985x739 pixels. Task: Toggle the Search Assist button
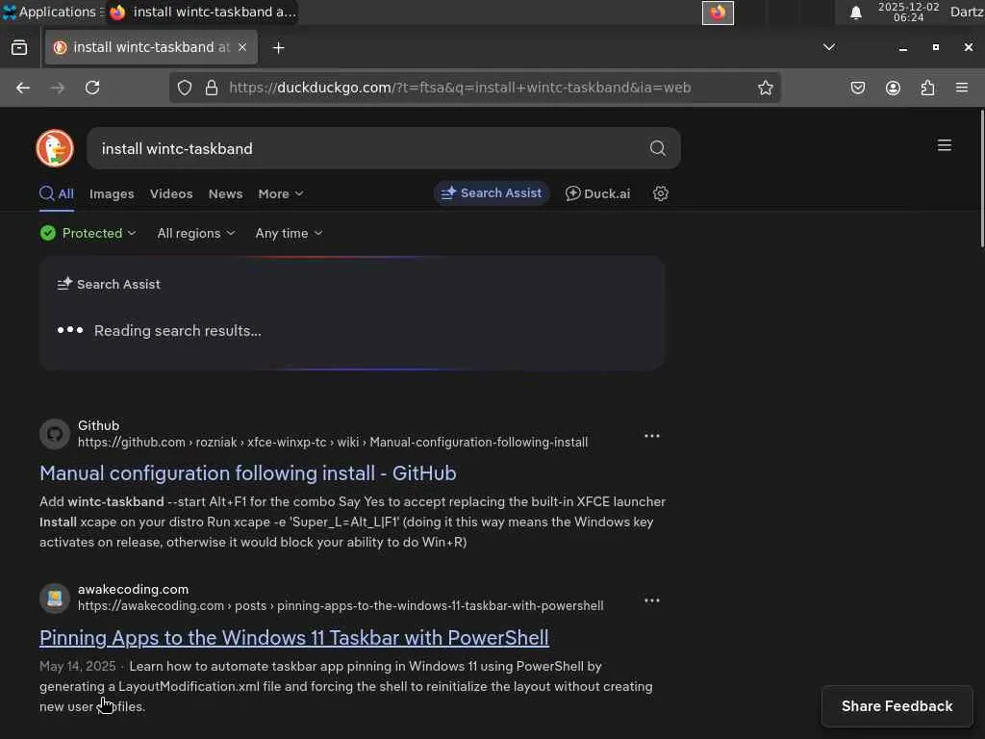coord(492,192)
